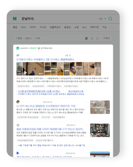
Task: Switch to the 동영상 tab
Action: pyautogui.click(x=67, y=27)
